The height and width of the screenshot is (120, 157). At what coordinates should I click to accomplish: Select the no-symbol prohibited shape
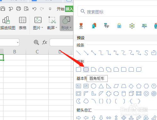pyautogui.click(x=154, y=94)
